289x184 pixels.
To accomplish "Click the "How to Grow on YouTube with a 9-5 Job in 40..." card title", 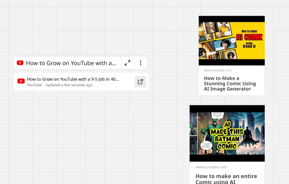I will pyautogui.click(x=73, y=79).
